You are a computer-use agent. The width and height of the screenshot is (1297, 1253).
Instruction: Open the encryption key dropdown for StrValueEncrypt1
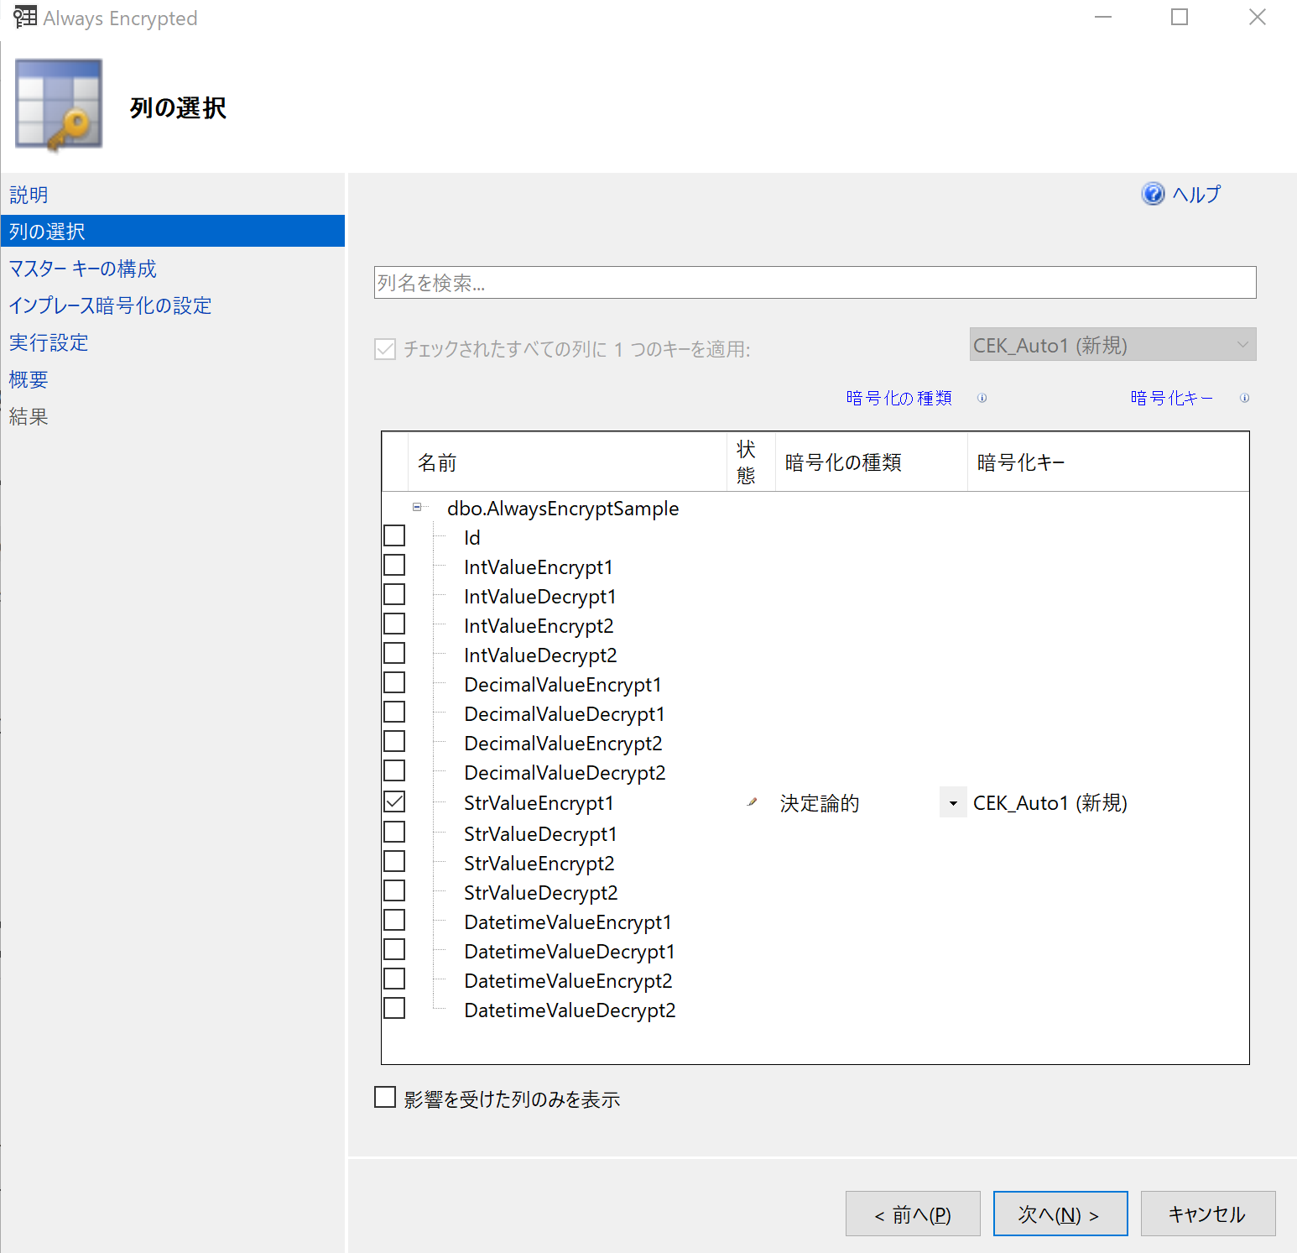952,801
